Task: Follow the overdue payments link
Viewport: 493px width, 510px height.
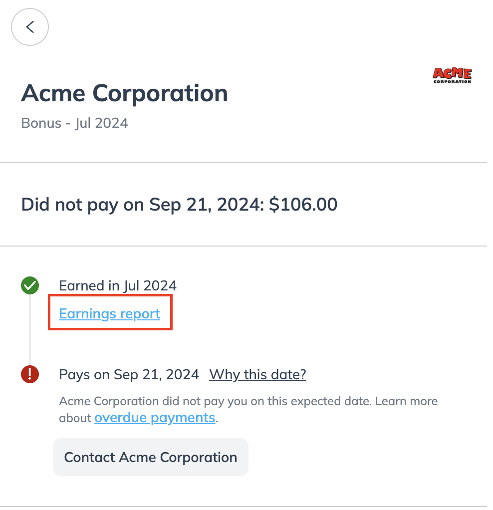Action: tap(155, 418)
